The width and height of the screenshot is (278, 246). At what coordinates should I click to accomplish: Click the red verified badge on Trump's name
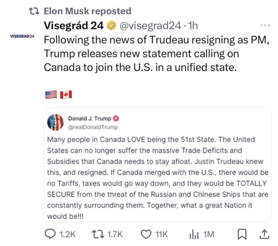click(x=116, y=118)
